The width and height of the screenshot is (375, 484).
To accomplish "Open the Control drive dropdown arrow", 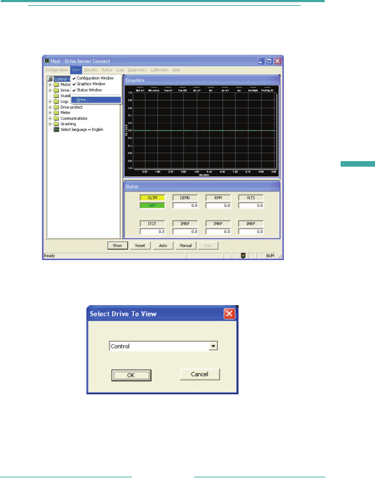I will click(213, 346).
